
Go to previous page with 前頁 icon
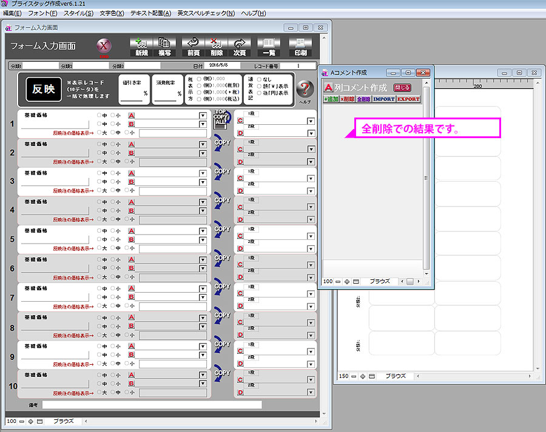pyautogui.click(x=194, y=46)
